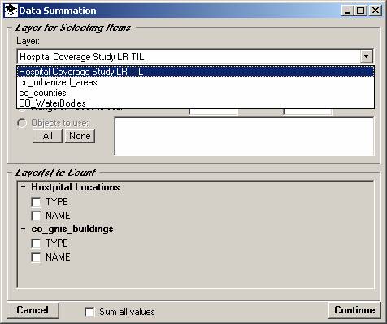
Task: Click the Cancel button
Action: click(x=33, y=310)
